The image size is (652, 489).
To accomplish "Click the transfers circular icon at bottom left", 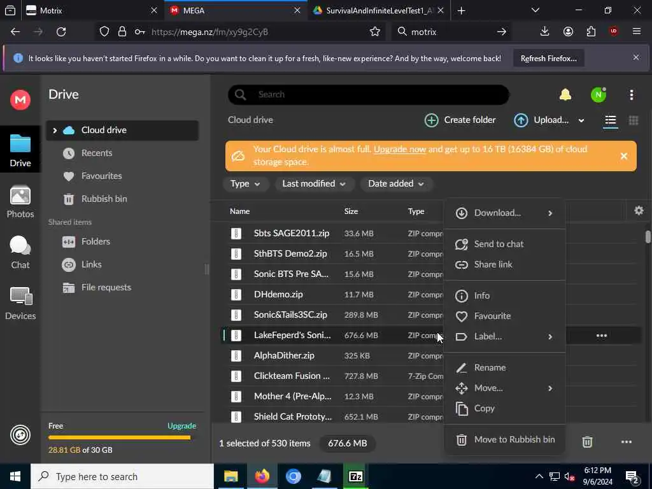I will 20,435.
